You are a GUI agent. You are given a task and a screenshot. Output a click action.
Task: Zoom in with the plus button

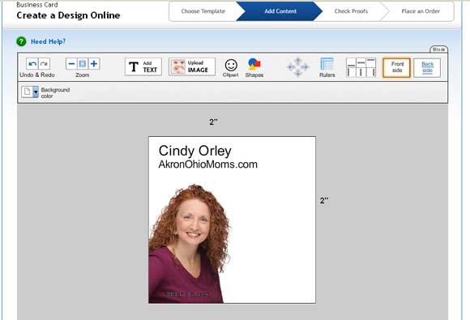pyautogui.click(x=94, y=64)
